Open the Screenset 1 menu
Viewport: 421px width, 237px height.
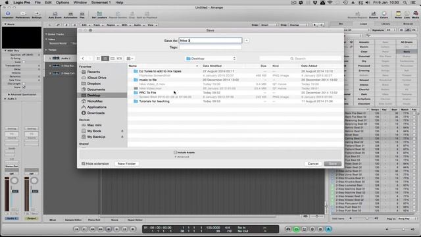101,3
